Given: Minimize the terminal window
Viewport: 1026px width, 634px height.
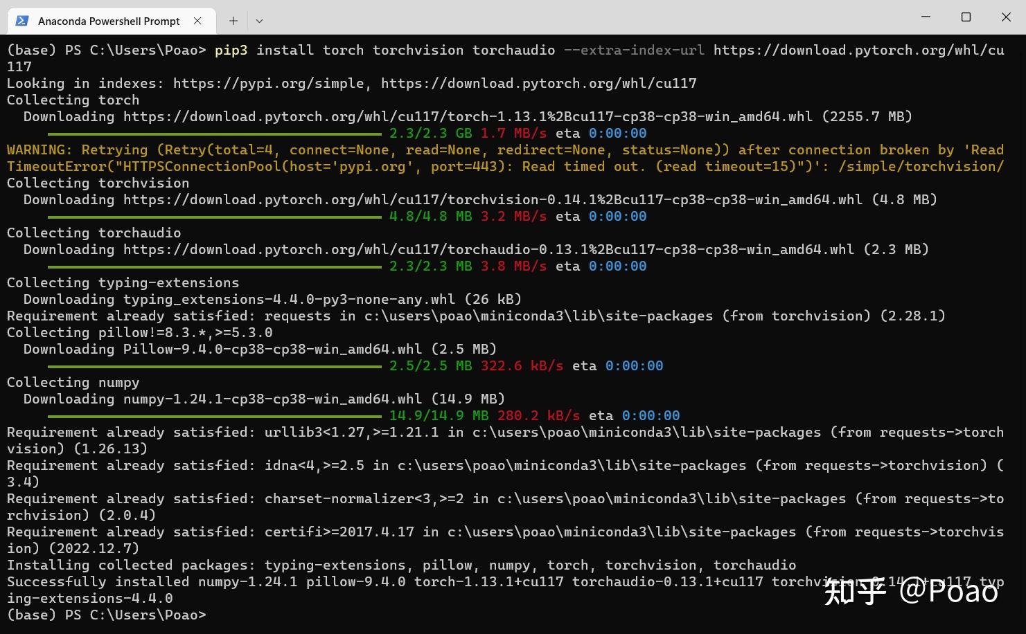Looking at the screenshot, I should pyautogui.click(x=926, y=17).
